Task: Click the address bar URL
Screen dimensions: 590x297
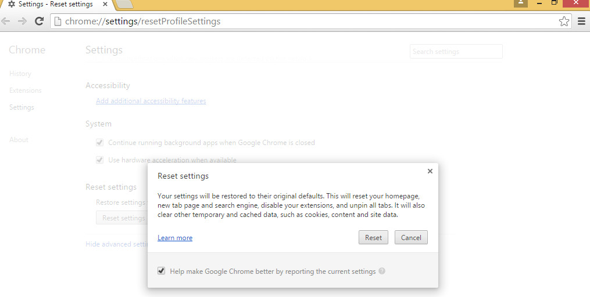Action: (142, 21)
